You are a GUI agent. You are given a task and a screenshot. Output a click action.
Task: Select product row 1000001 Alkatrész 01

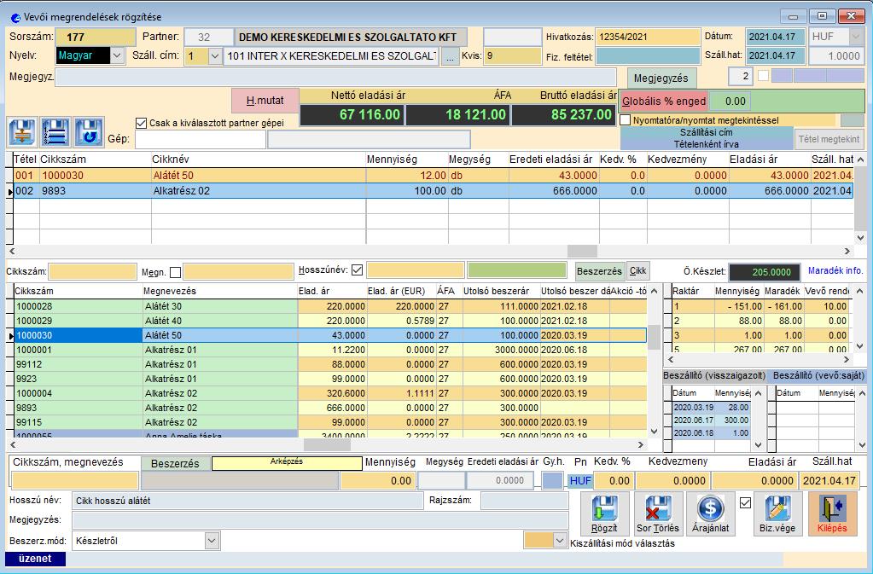[331, 350]
